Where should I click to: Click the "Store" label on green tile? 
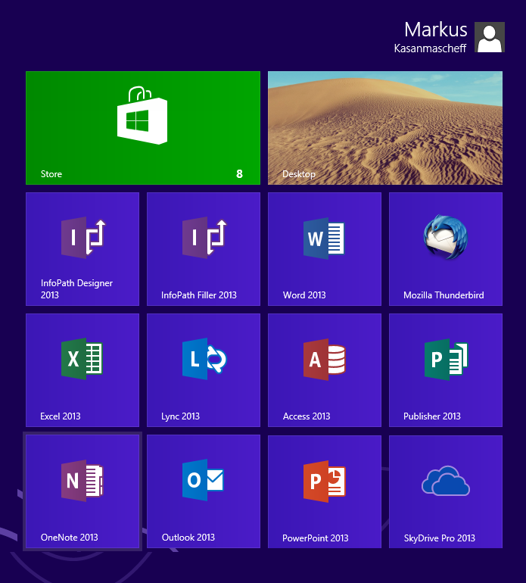point(51,174)
